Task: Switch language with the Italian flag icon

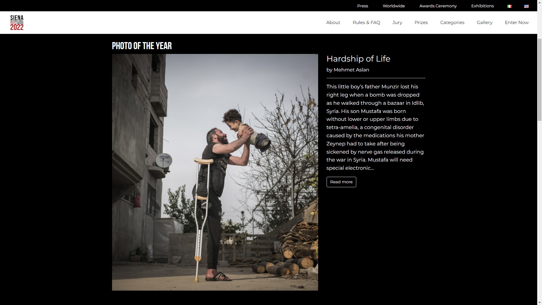Action: [510, 6]
